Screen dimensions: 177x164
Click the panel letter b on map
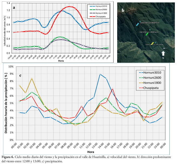click(123, 11)
